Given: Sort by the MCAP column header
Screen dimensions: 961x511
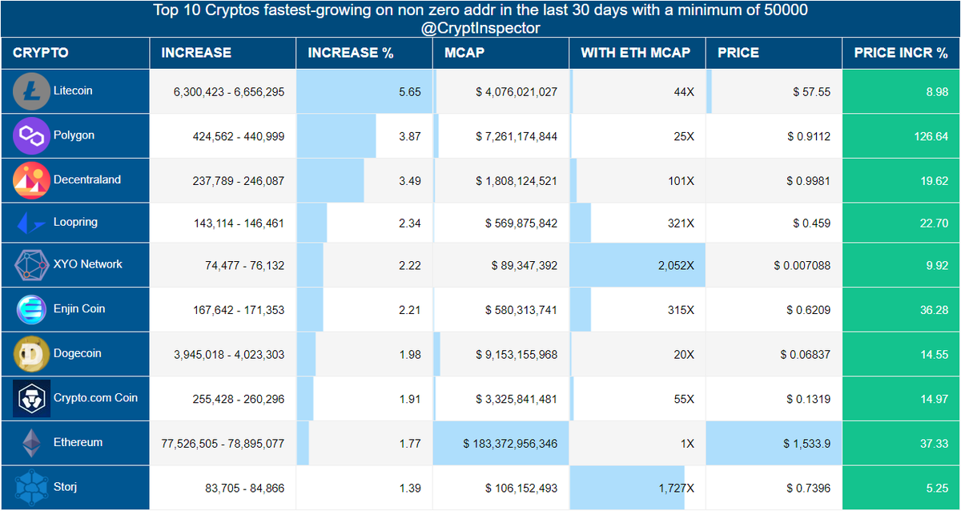Looking at the screenshot, I should (501, 53).
